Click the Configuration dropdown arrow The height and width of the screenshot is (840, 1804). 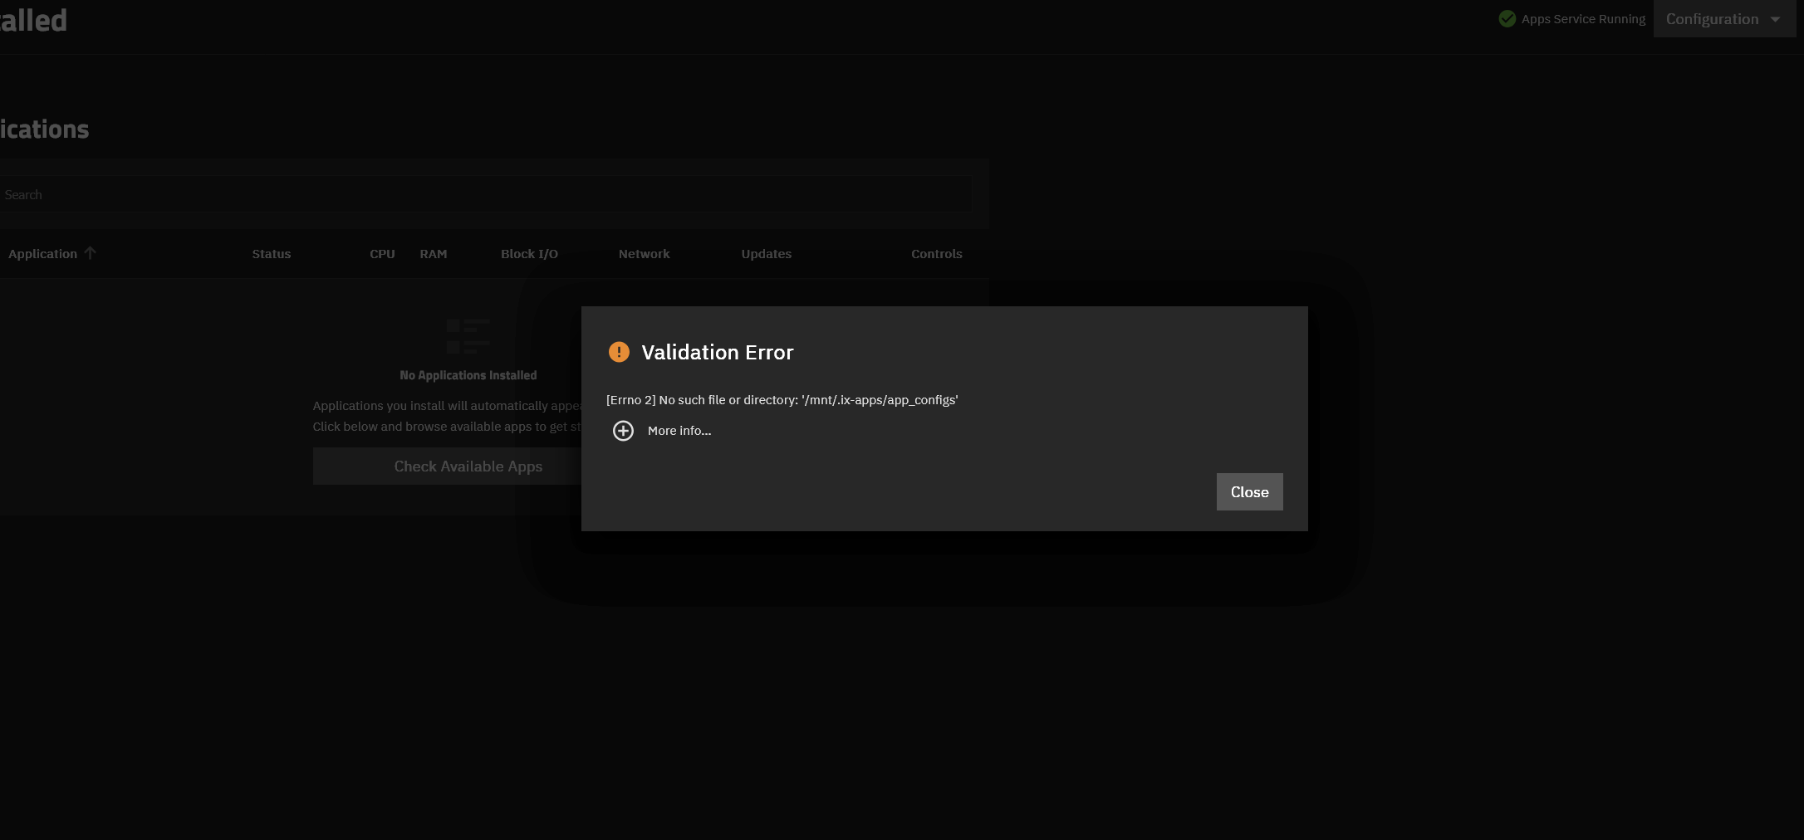1775,19
